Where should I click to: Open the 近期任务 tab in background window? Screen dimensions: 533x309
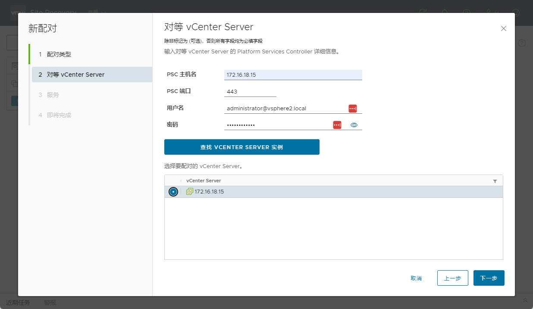pos(18,303)
